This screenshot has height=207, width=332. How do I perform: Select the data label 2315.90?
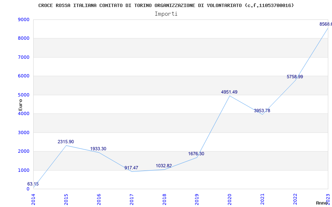click(66, 142)
